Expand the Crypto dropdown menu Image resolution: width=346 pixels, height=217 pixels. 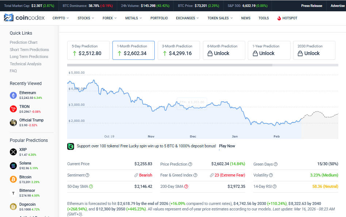(x=61, y=18)
